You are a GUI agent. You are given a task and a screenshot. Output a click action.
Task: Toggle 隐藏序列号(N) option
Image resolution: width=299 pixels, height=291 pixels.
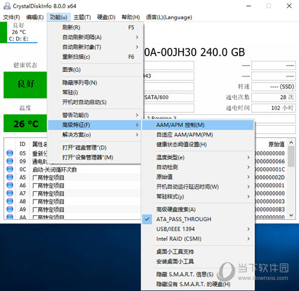(95, 82)
